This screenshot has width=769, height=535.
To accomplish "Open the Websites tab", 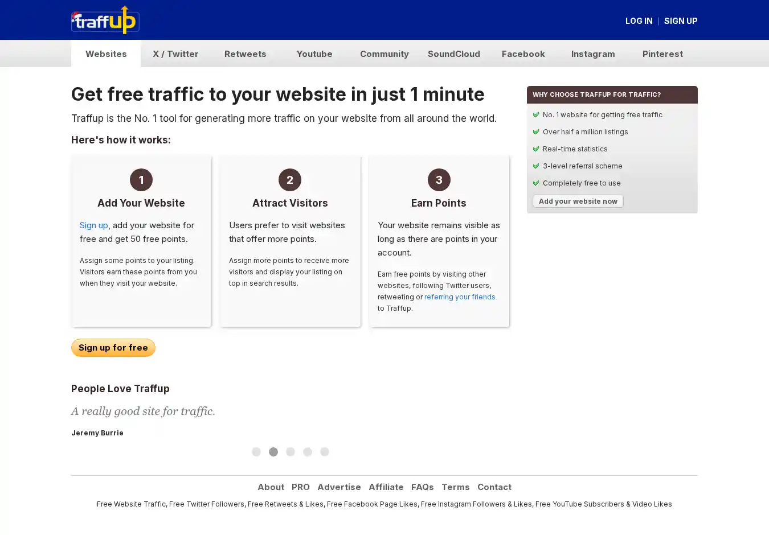I will [x=106, y=54].
